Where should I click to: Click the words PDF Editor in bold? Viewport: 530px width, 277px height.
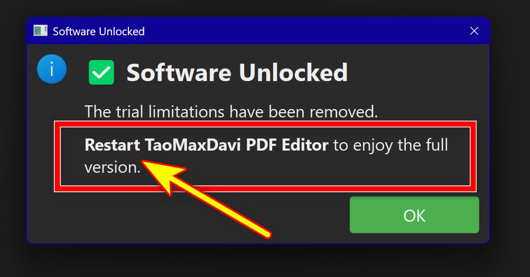287,145
